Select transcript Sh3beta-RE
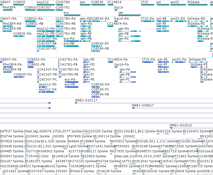Screen dimensions: 213x175 click(196, 23)
